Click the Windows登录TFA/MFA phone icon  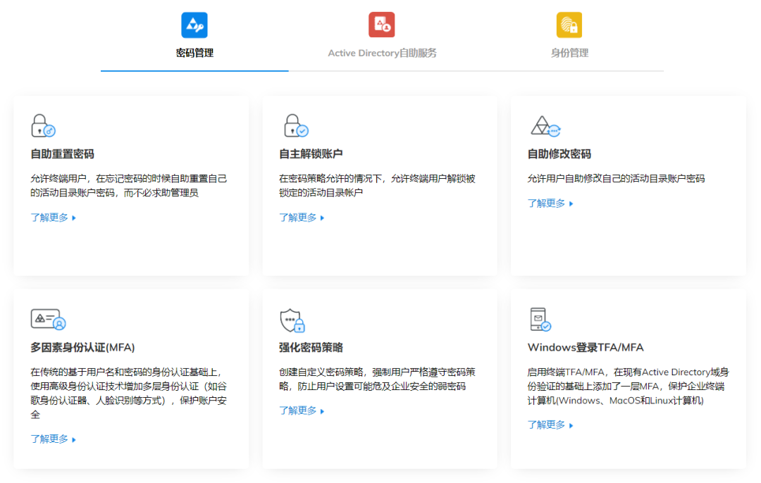point(540,320)
